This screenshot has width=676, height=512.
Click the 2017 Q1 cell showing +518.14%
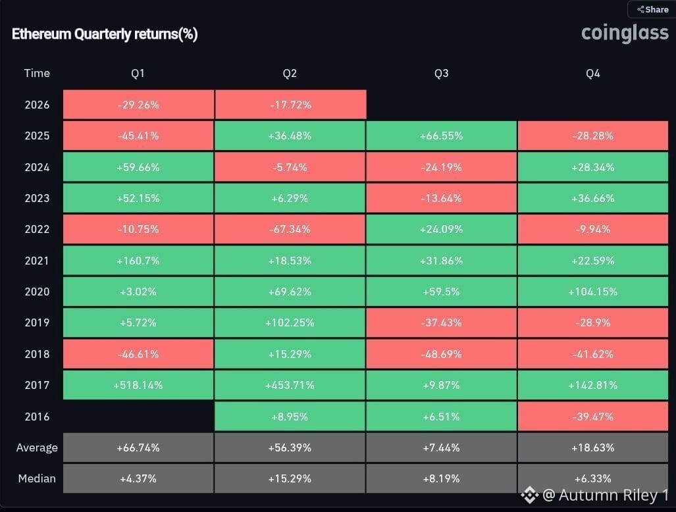(x=138, y=385)
